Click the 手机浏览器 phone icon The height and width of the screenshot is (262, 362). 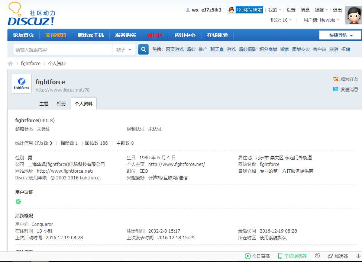[280, 256]
